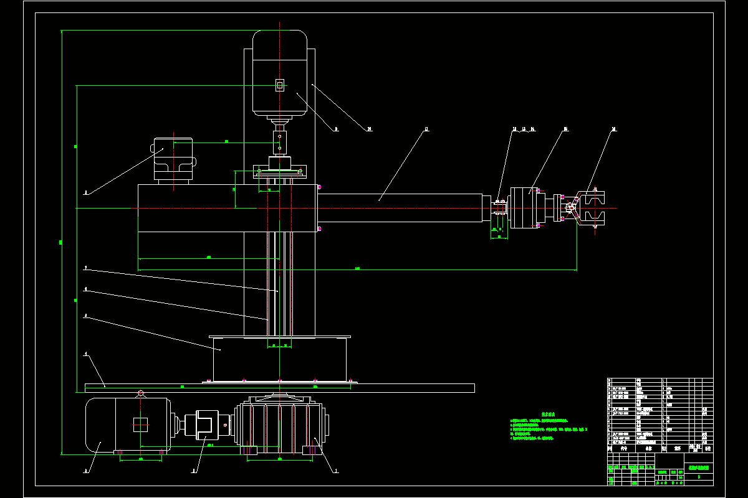Click the green drawing name cell in title block
The image size is (748, 498).
point(699,467)
